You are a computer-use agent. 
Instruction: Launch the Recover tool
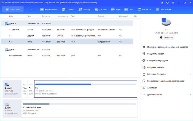pos(100,9)
